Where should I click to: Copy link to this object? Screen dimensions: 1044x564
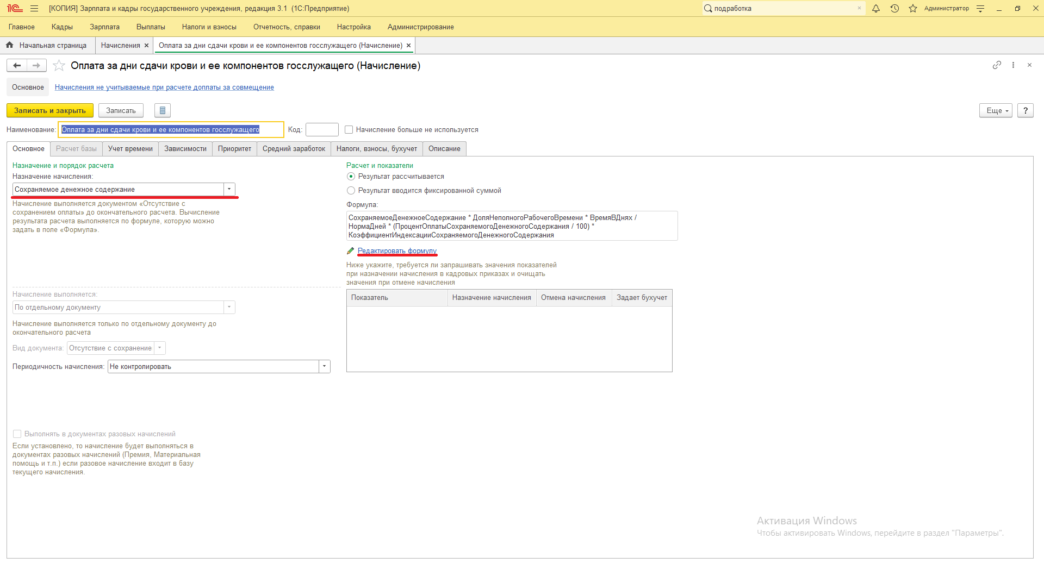coord(997,65)
